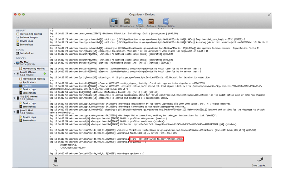Open the Documentation section
This screenshot has width=286, height=179.
[166, 23]
